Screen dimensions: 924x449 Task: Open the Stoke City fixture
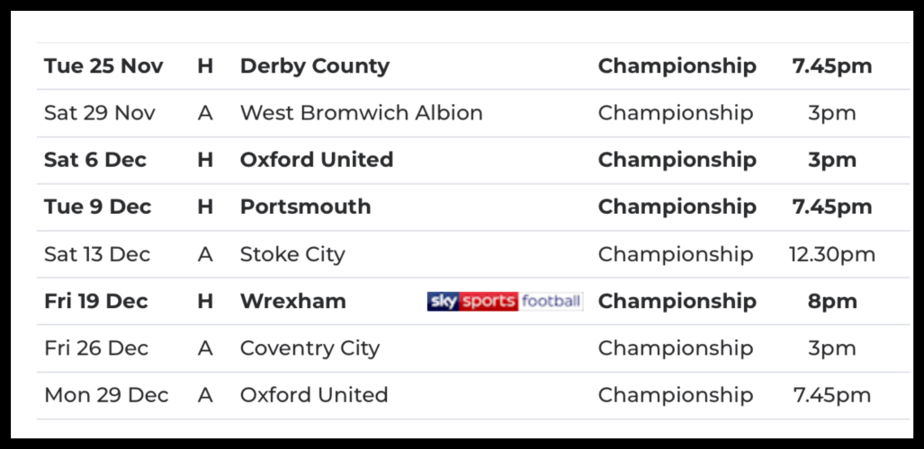[292, 254]
